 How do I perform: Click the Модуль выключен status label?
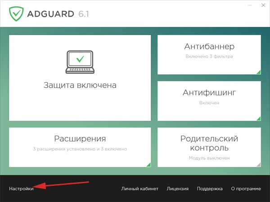tap(209, 158)
